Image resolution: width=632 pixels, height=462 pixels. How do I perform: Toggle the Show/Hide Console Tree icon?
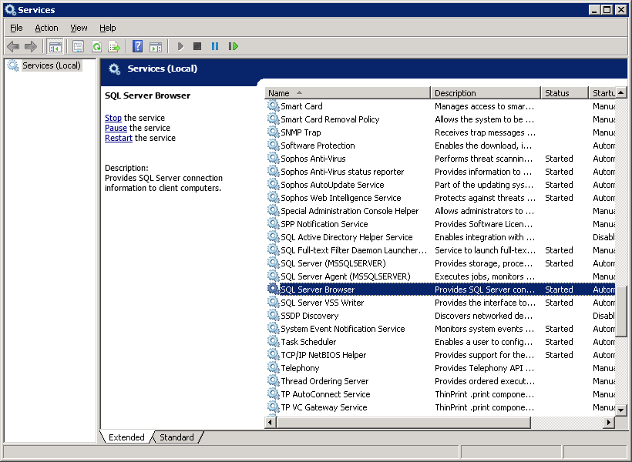pyautogui.click(x=55, y=47)
